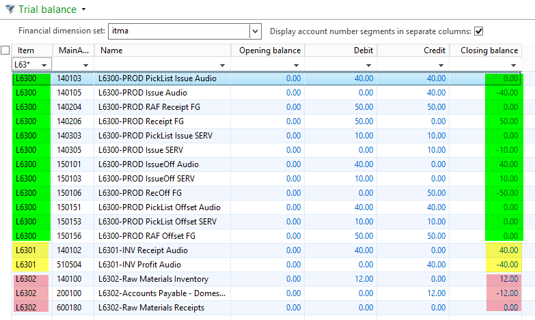Click the Trial balance title text
The image size is (535, 320).
[x=49, y=10]
